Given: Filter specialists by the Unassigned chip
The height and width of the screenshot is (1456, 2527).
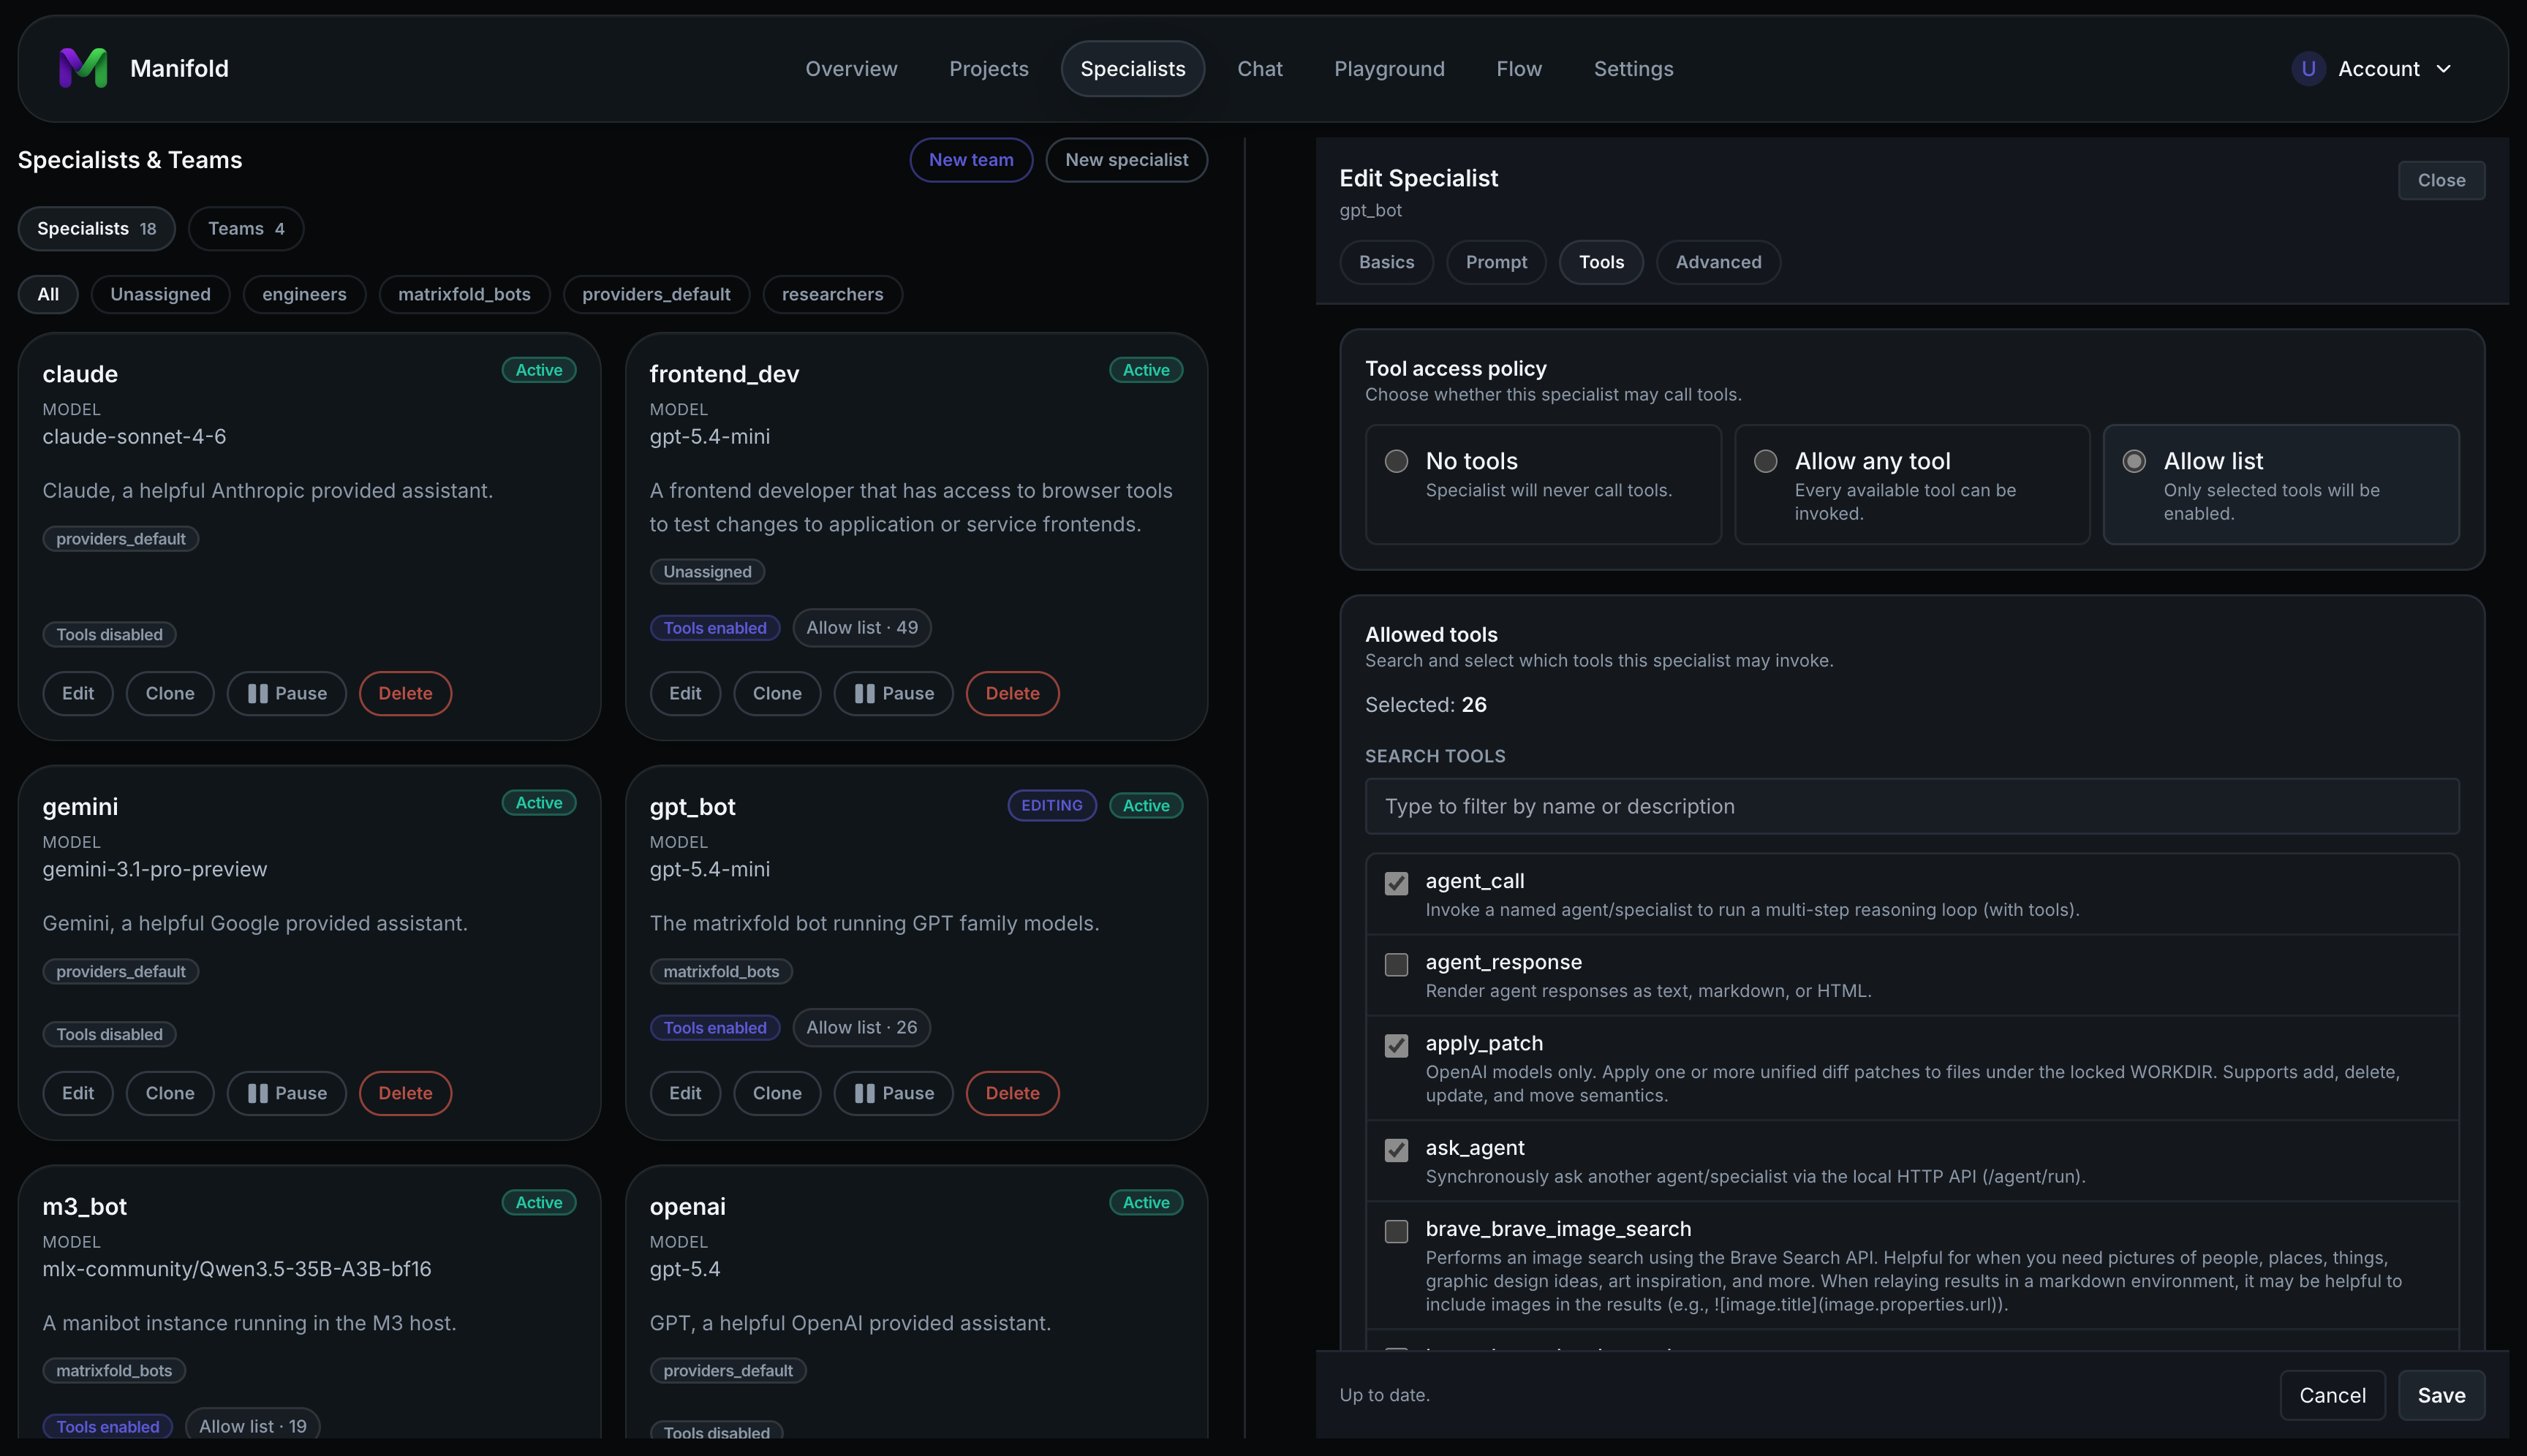Looking at the screenshot, I should (160, 294).
